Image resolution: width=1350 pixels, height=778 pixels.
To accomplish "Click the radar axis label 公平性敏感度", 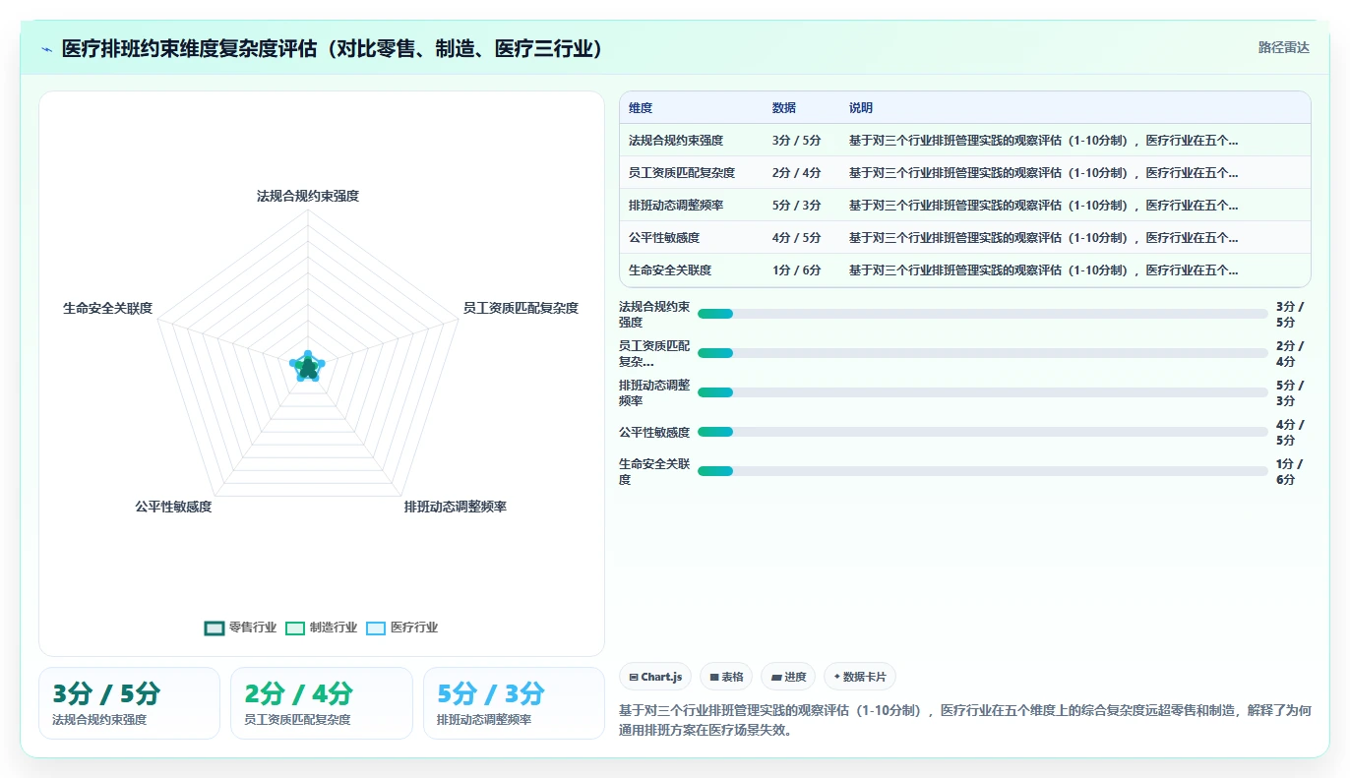I will click(173, 507).
